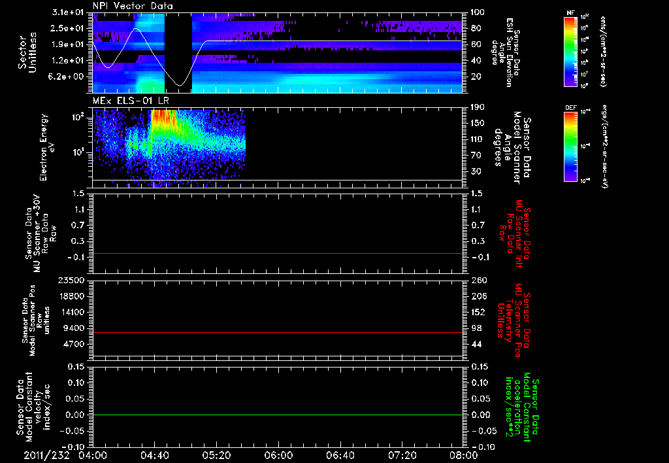Image resolution: width=669 pixels, height=463 pixels.
Task: Click the 'MEx ELS-01 LR' panel title
Action: coord(131,101)
